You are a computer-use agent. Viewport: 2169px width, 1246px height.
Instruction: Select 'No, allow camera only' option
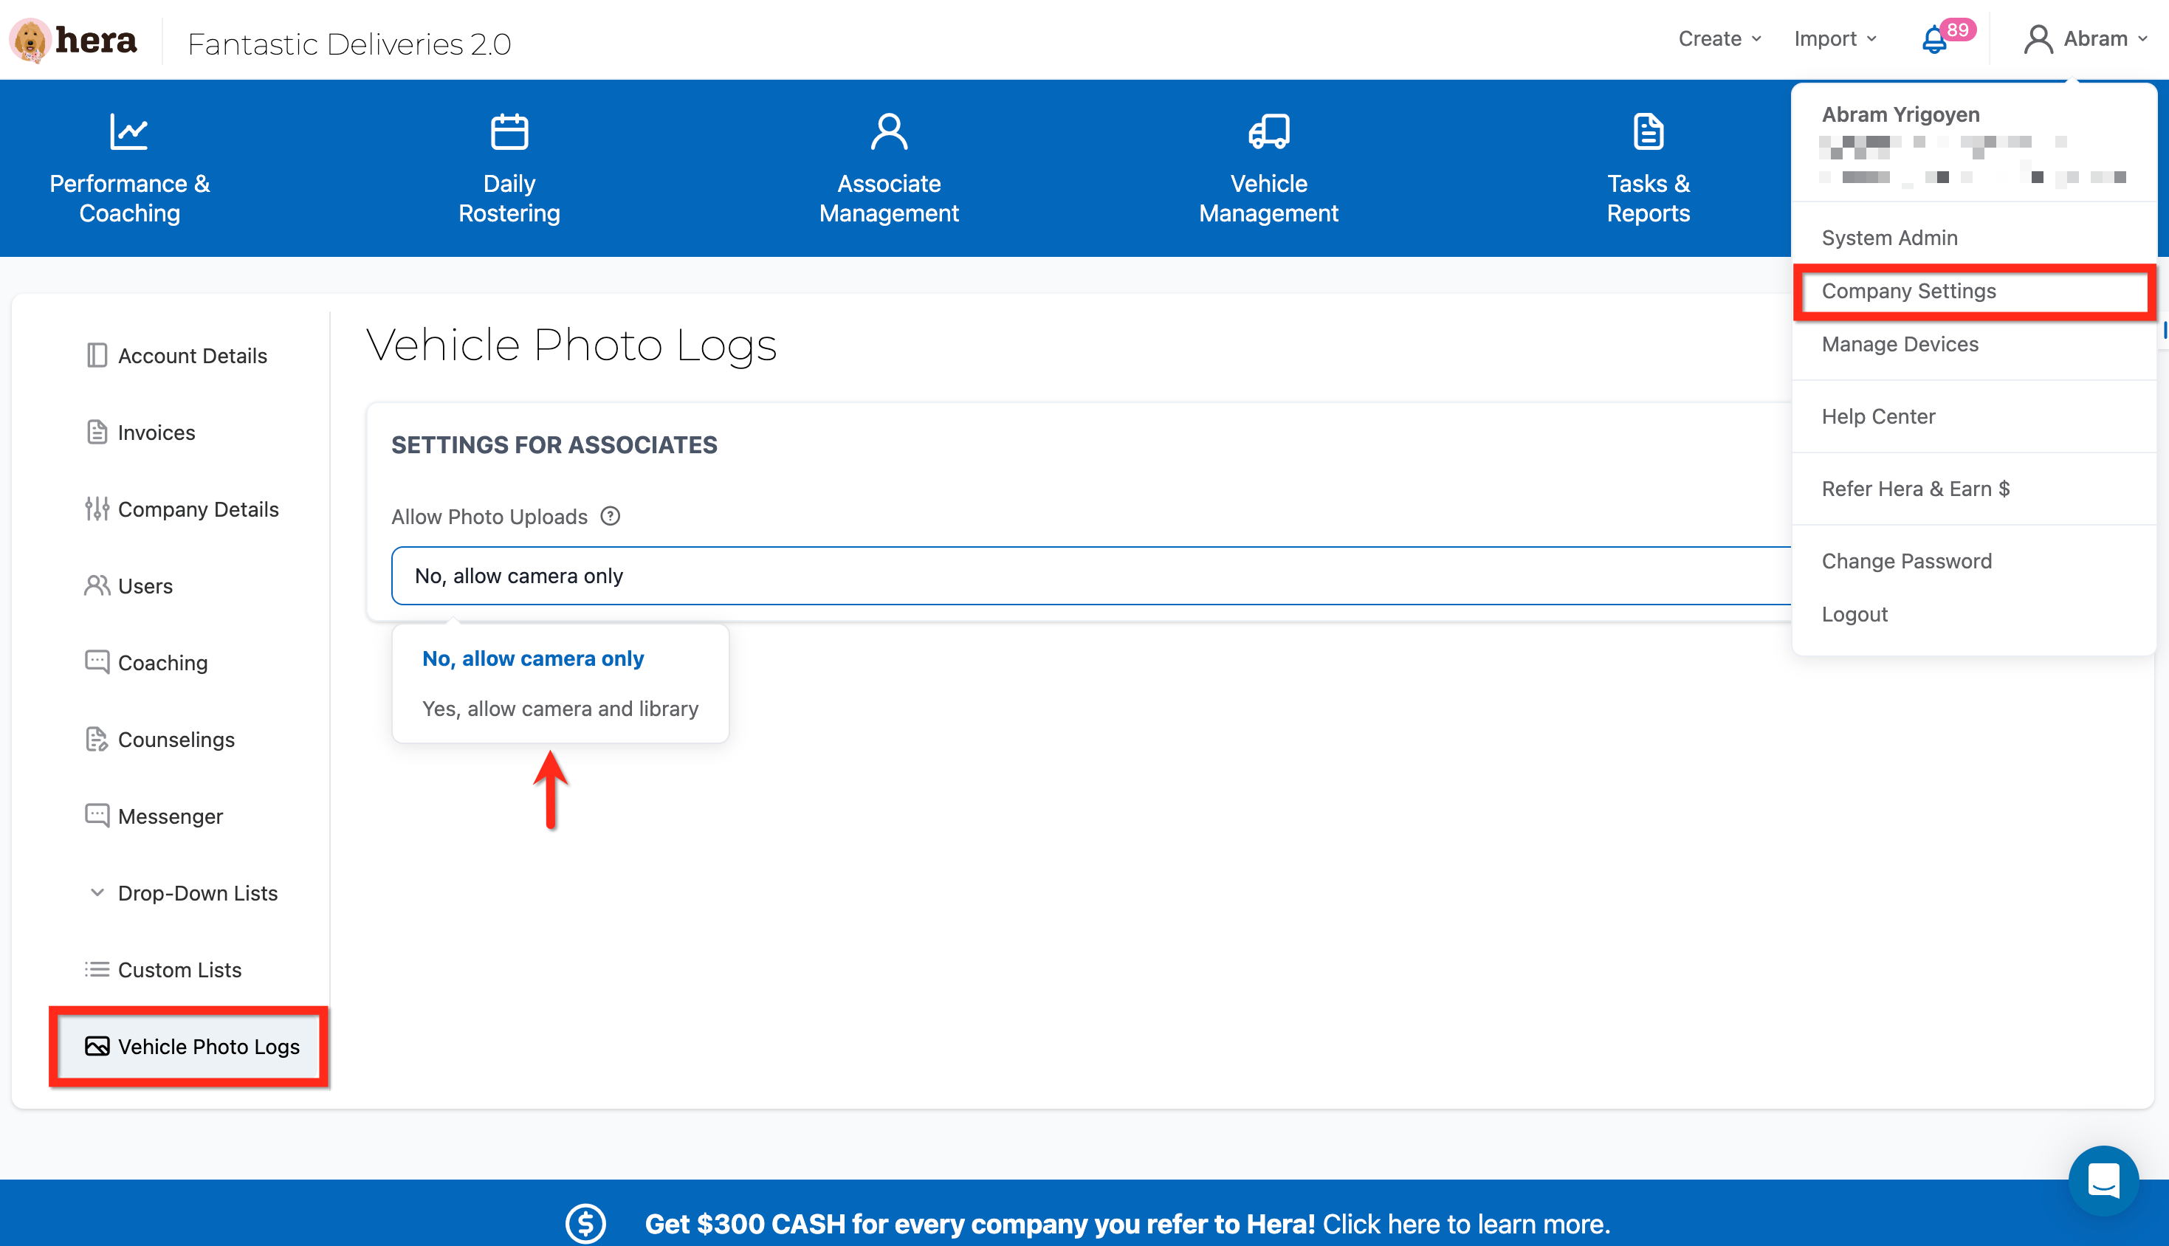tap(533, 658)
